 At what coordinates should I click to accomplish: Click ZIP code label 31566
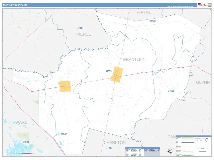click(171, 91)
